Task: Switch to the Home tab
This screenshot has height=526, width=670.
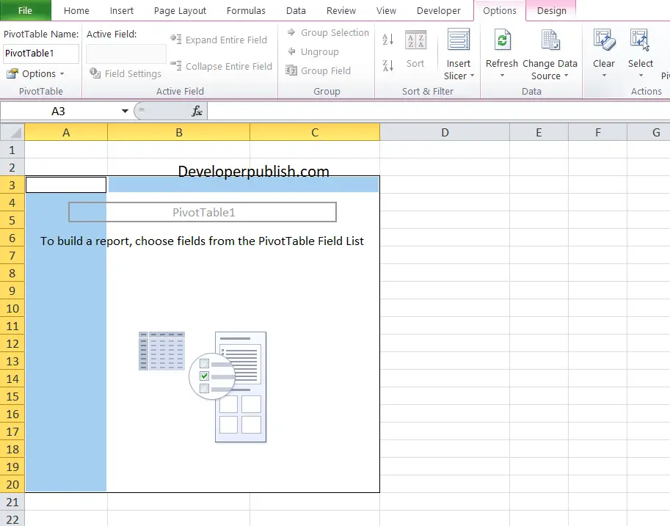Action: point(76,11)
